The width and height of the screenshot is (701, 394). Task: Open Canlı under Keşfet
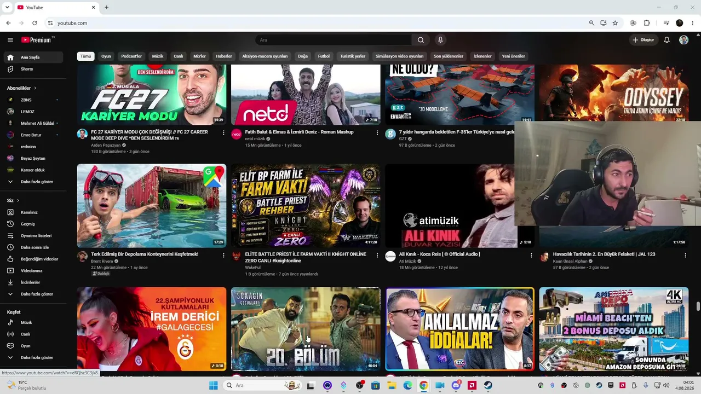(x=35, y=334)
